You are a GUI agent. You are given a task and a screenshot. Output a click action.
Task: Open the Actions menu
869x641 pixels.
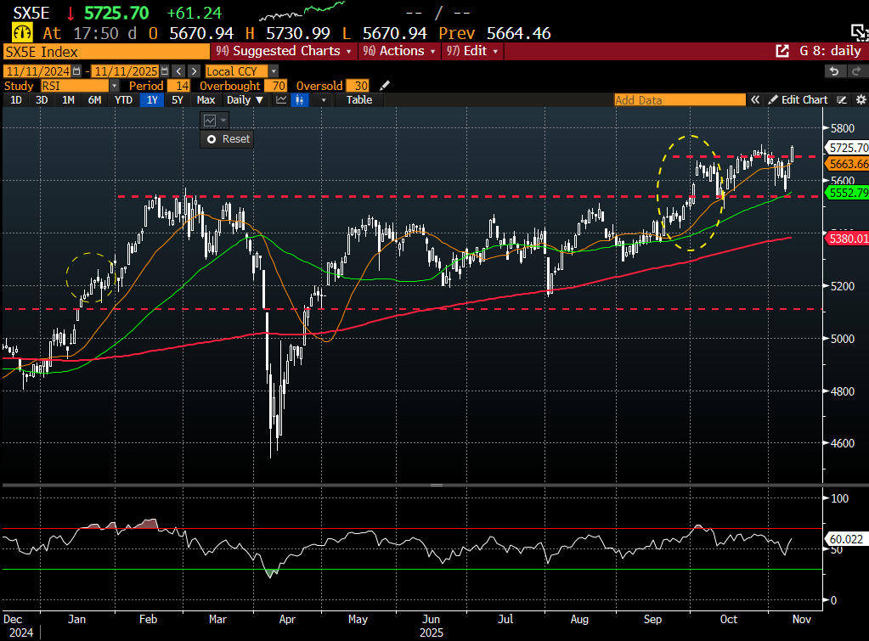(x=399, y=51)
